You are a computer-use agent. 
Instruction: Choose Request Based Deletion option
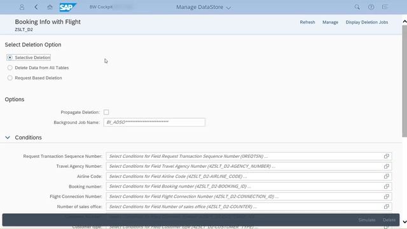pos(10,78)
